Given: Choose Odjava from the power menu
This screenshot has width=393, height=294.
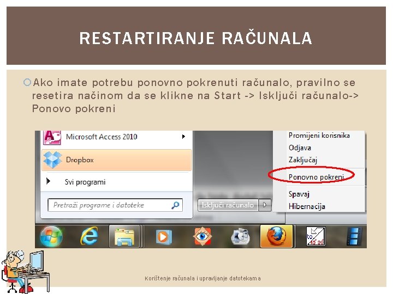Looking at the screenshot, I should [300, 148].
